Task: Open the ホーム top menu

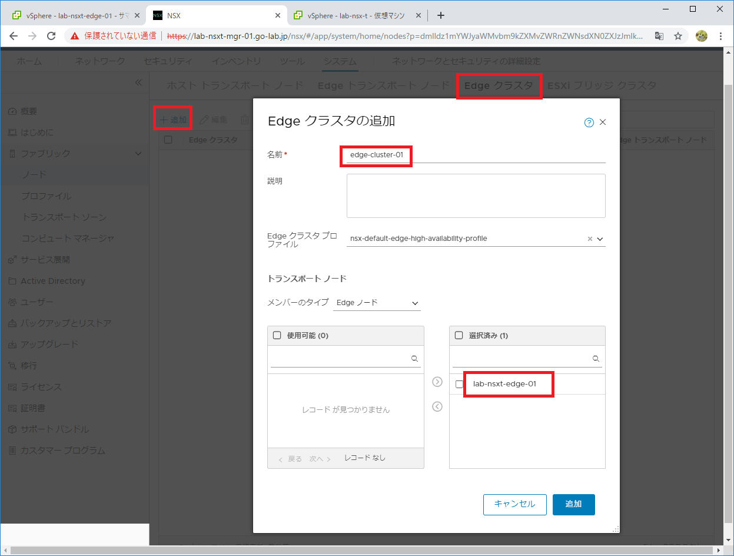Action: pyautogui.click(x=29, y=61)
